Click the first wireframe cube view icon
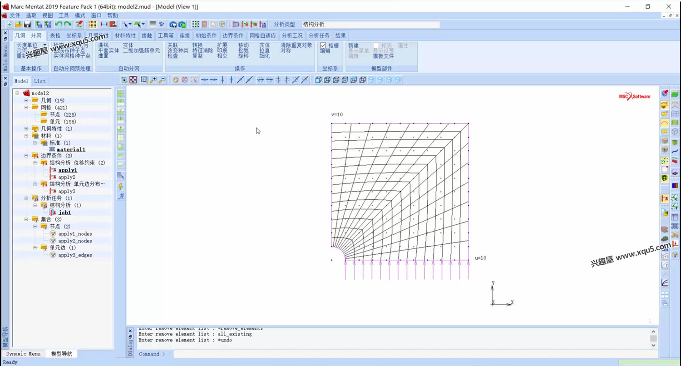Screen dimensions: 681x366 pos(318,80)
